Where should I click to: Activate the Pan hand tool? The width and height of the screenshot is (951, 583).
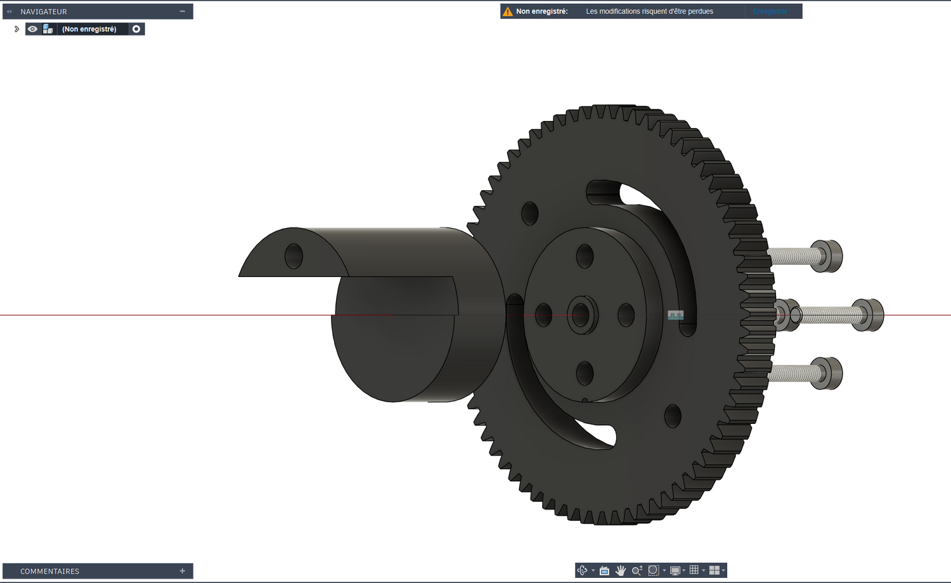[621, 570]
